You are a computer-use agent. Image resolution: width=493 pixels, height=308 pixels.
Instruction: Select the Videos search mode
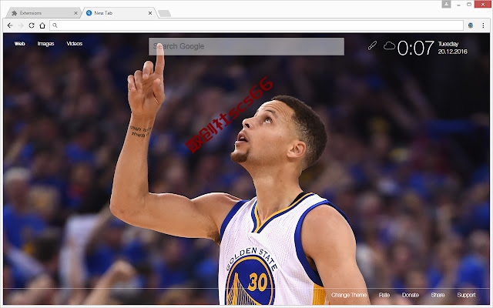click(75, 44)
